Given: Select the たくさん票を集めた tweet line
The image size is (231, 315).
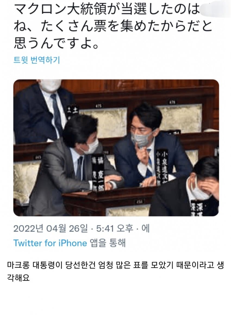Looking at the screenshot, I should pos(113,26).
